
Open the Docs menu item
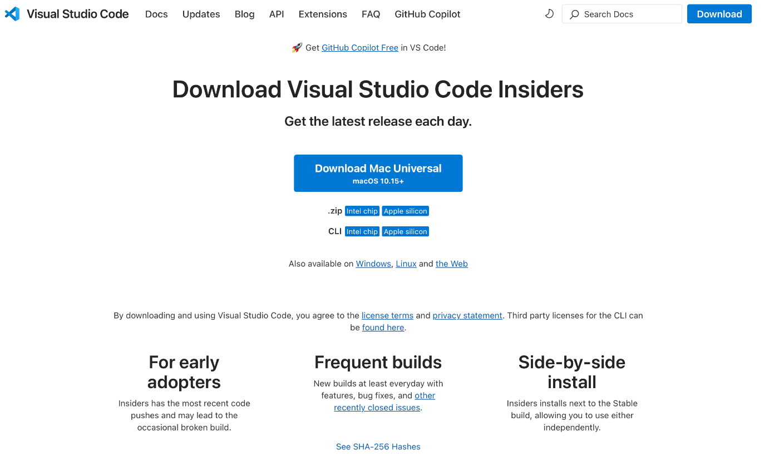[x=156, y=14]
